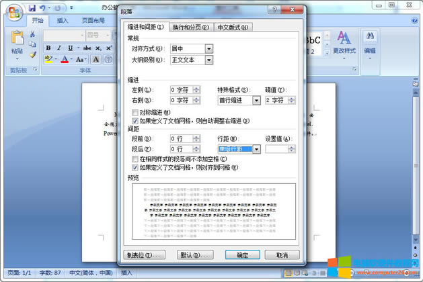The image size is (423, 282).
Task: Toggle 如果定义了文档网格，则自动调整右缩进 checkbox
Action: [135, 120]
